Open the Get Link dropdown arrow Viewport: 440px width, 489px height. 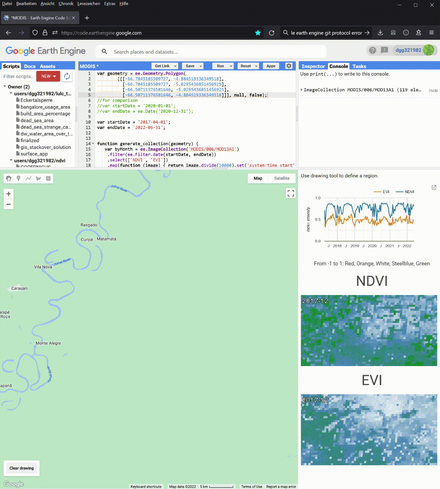coord(175,66)
